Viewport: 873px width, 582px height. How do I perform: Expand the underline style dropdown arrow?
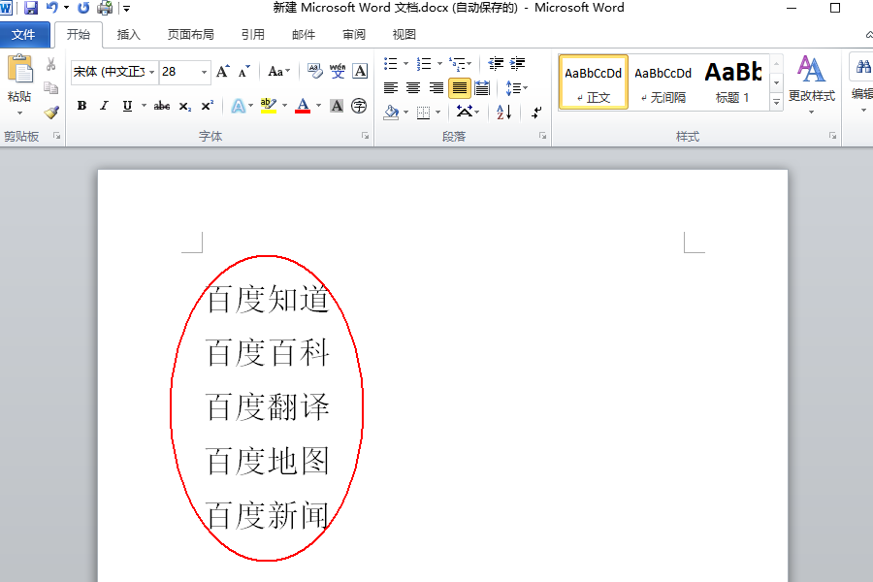pyautogui.click(x=144, y=106)
